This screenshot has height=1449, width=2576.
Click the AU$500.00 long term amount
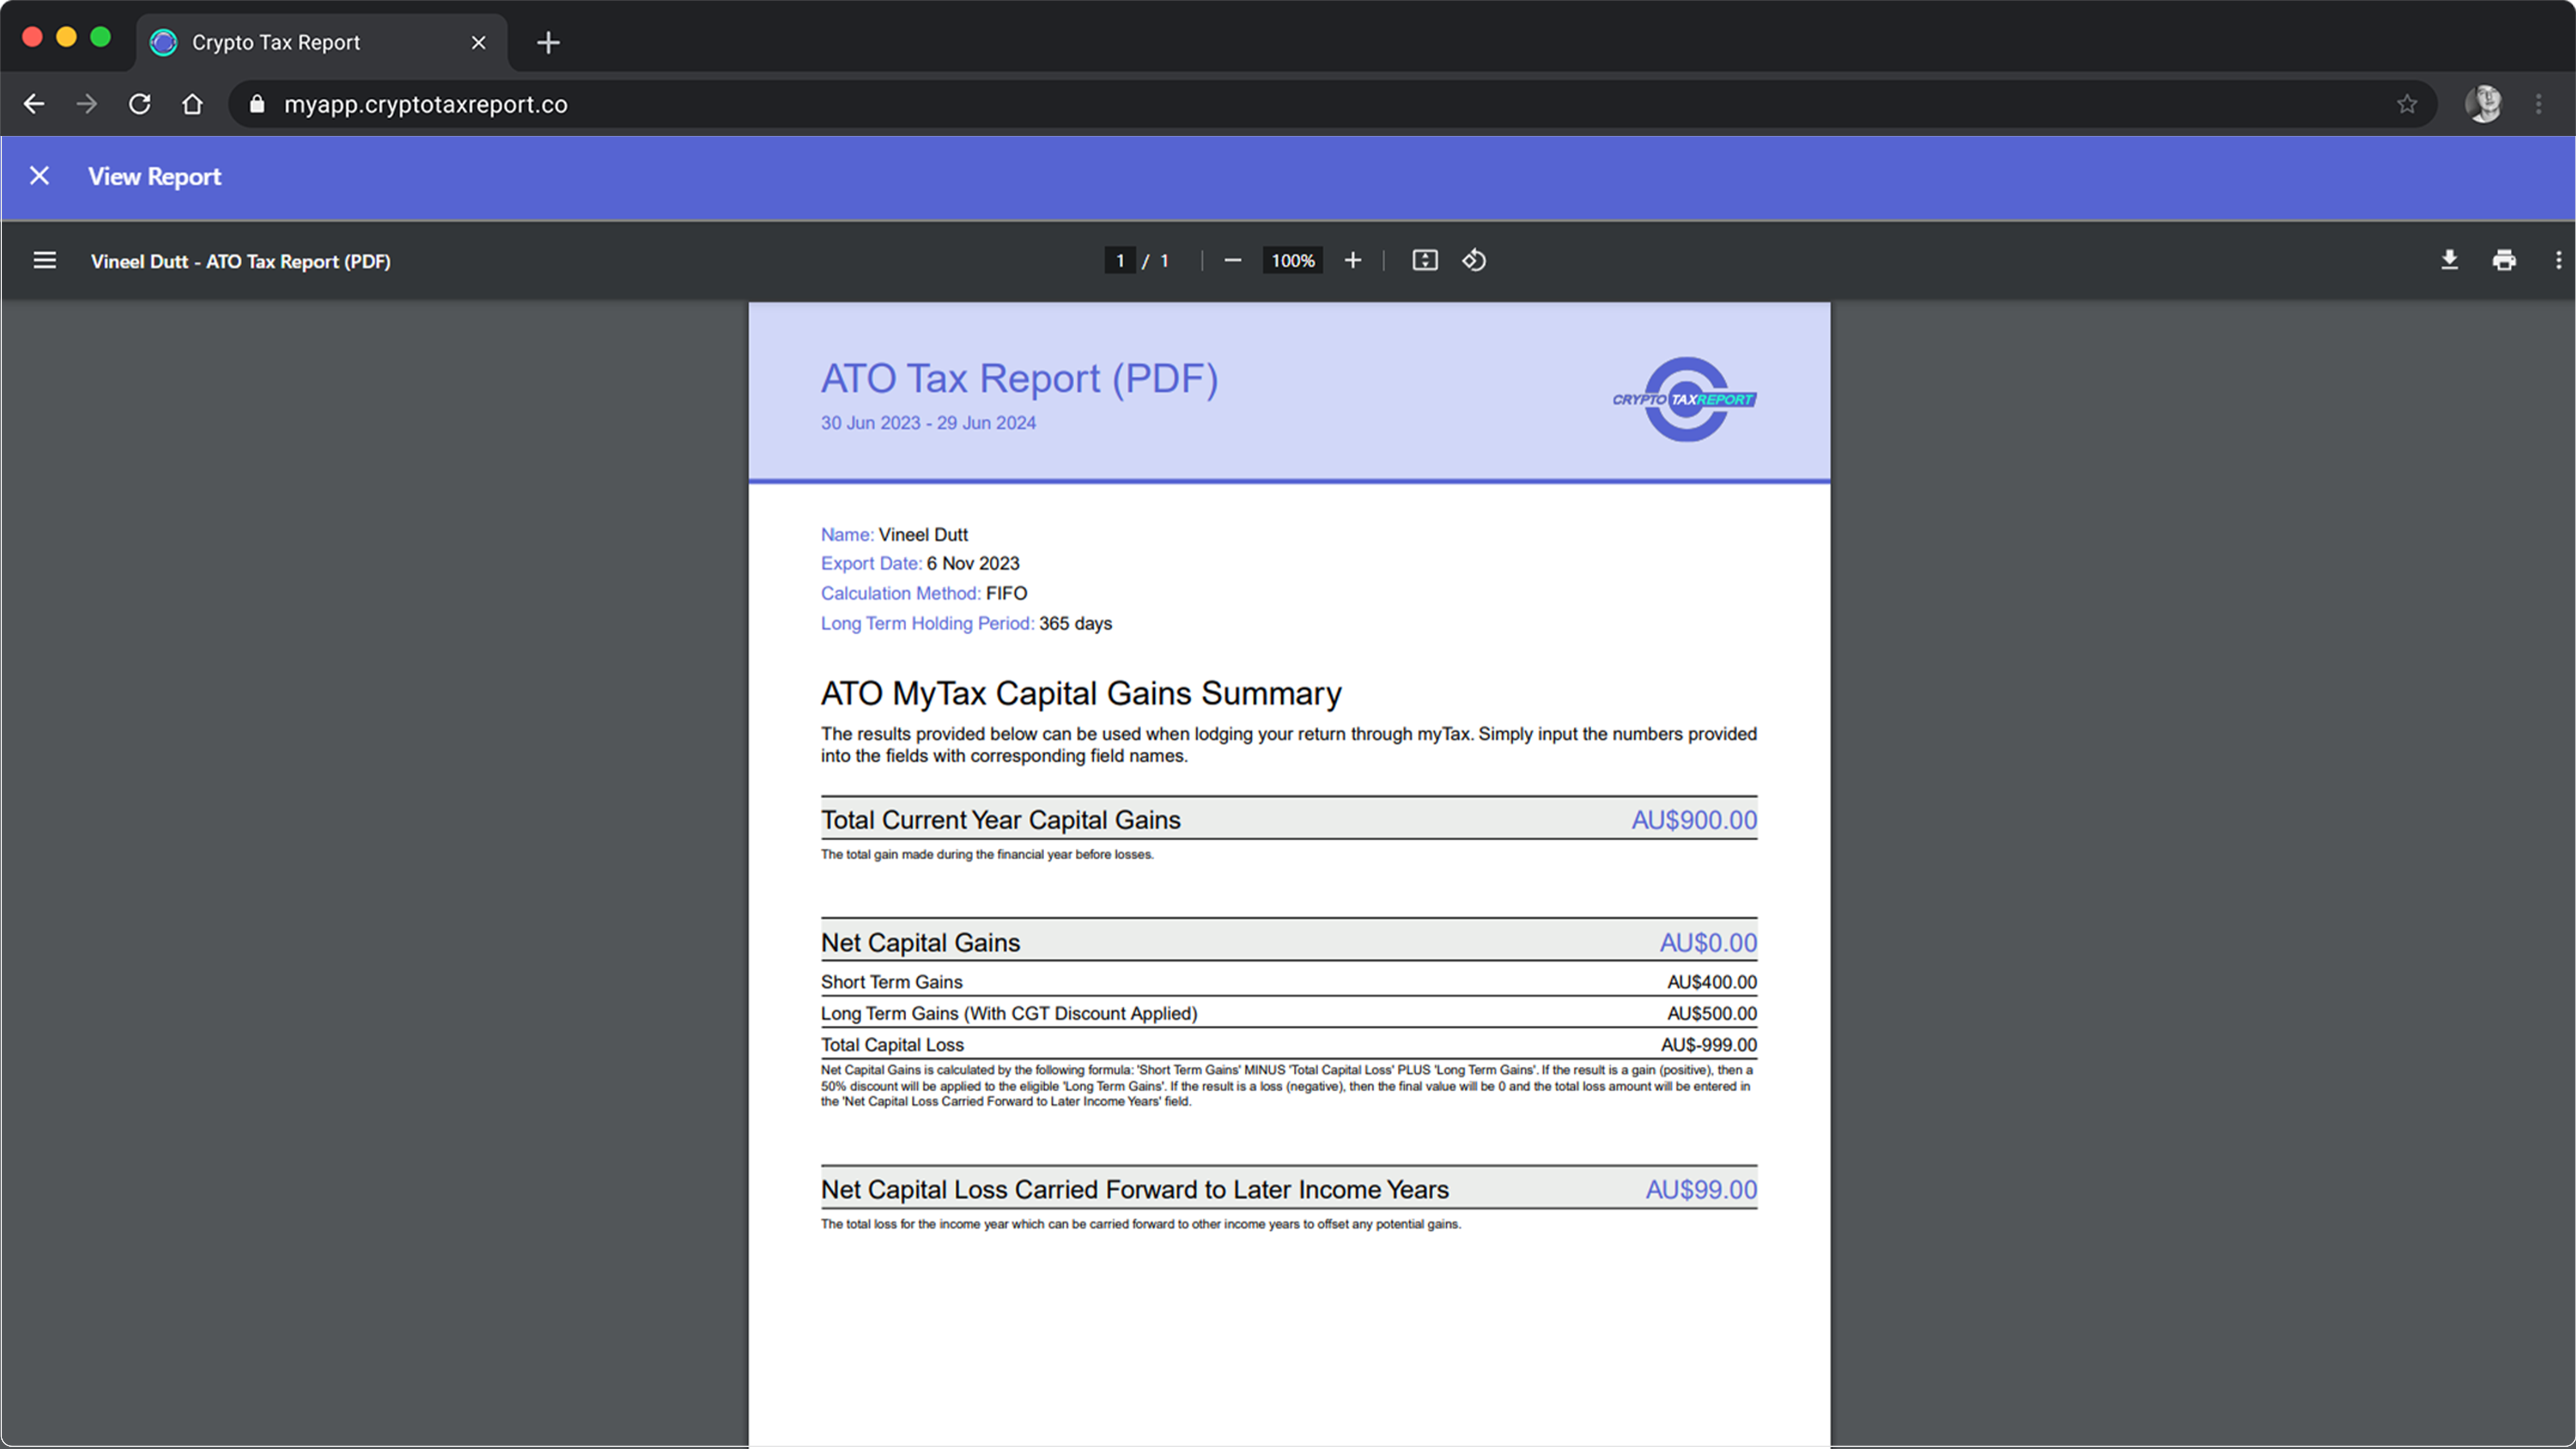[x=1712, y=1013]
